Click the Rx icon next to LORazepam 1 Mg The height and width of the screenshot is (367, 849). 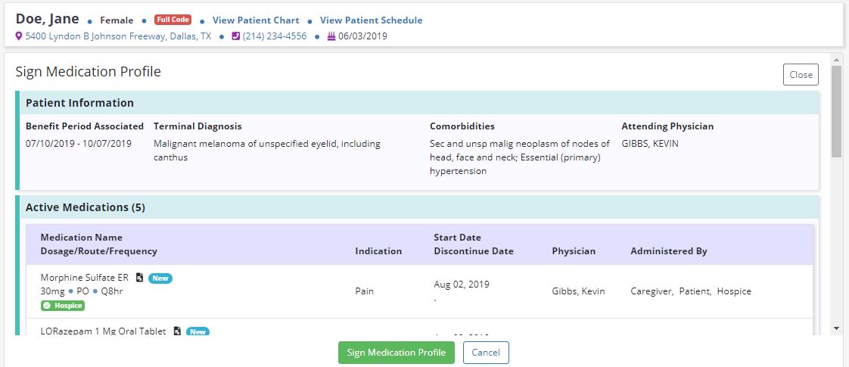177,331
